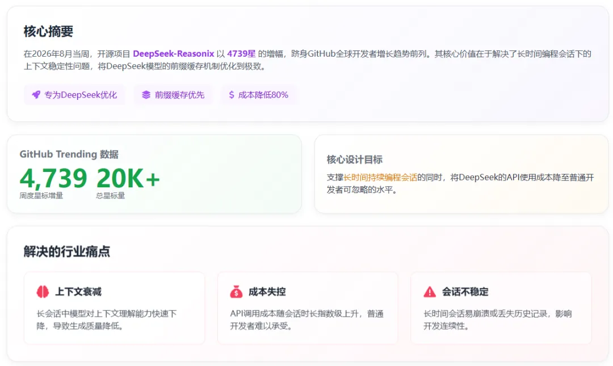This screenshot has height=366, width=613.
Task: Click the dollar icon beside 成本降低80%
Action: click(x=232, y=95)
